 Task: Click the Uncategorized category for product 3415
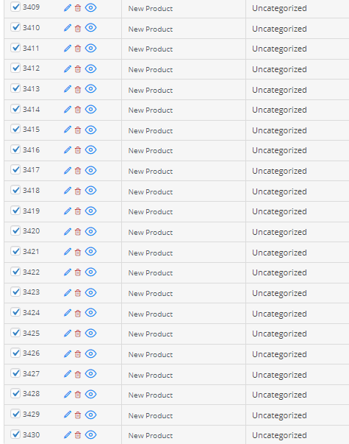pyautogui.click(x=279, y=130)
